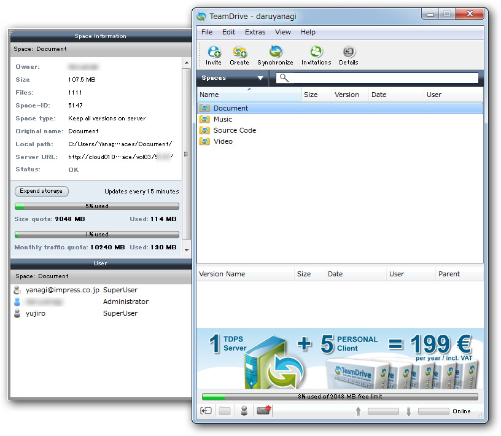Open the File menu

click(x=206, y=32)
